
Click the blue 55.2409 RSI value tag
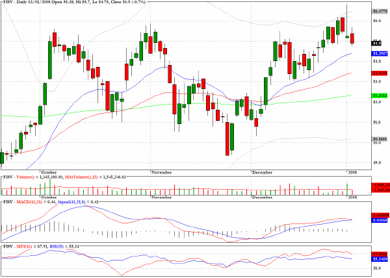point(380,259)
